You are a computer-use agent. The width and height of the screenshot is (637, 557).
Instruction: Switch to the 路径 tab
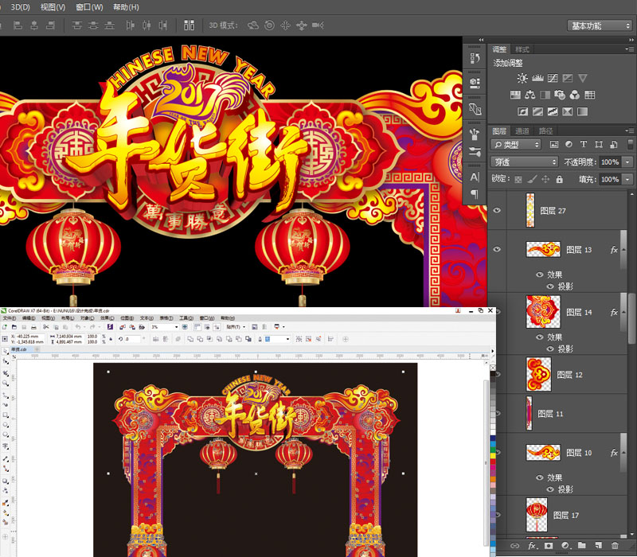(545, 130)
